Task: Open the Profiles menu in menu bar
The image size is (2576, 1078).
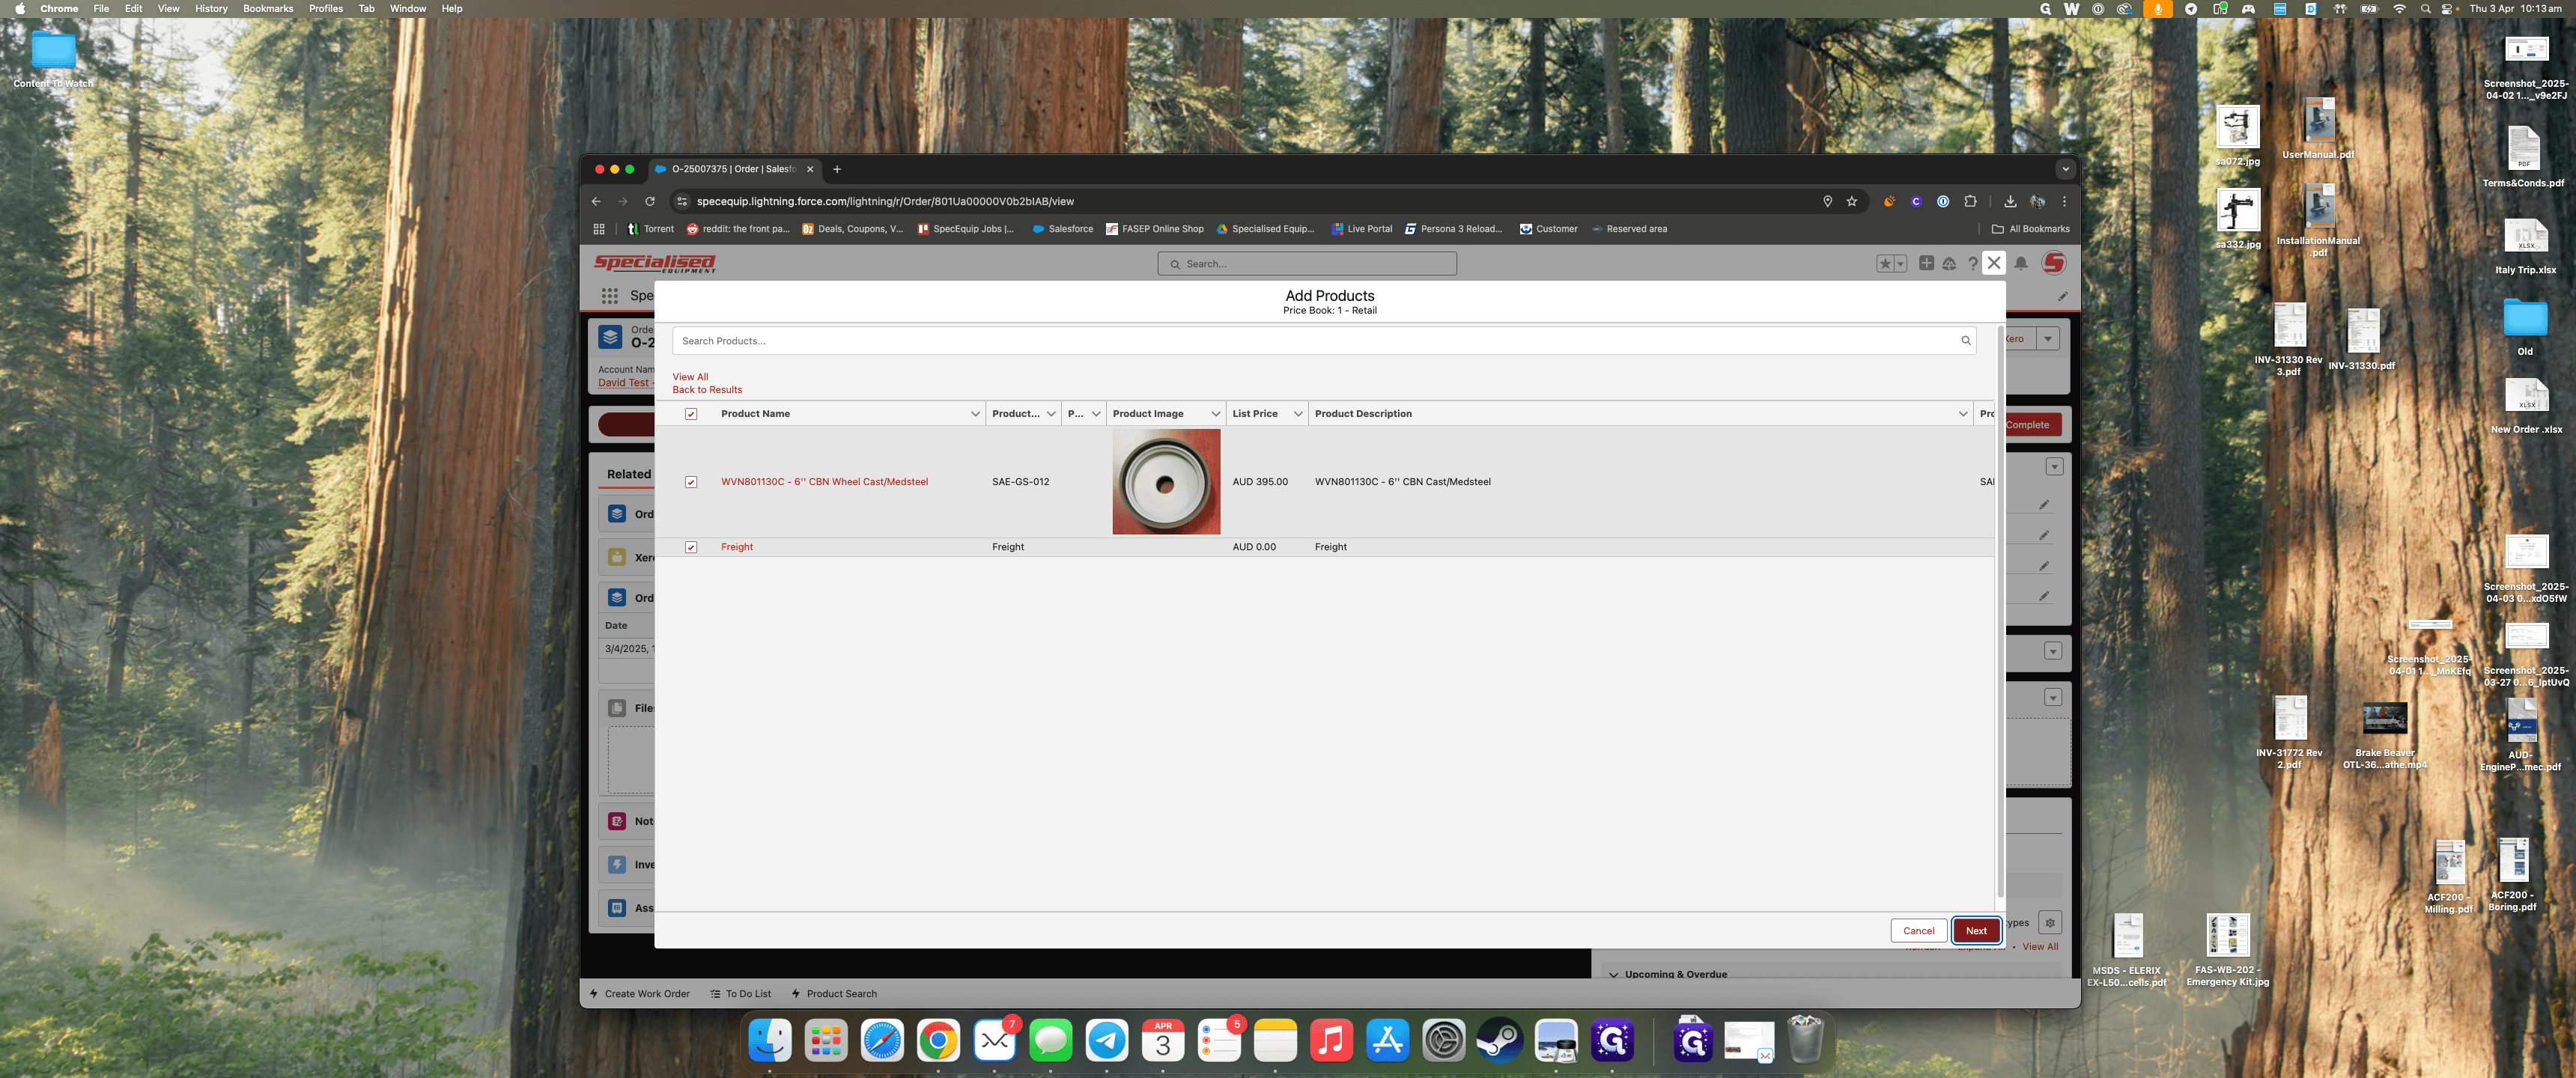Action: click(x=325, y=9)
